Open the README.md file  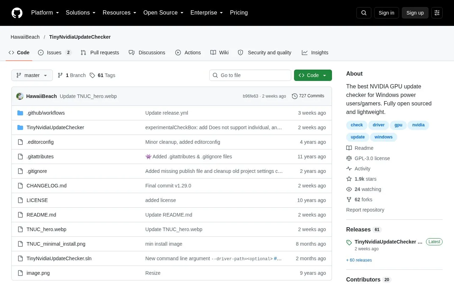pyautogui.click(x=41, y=215)
